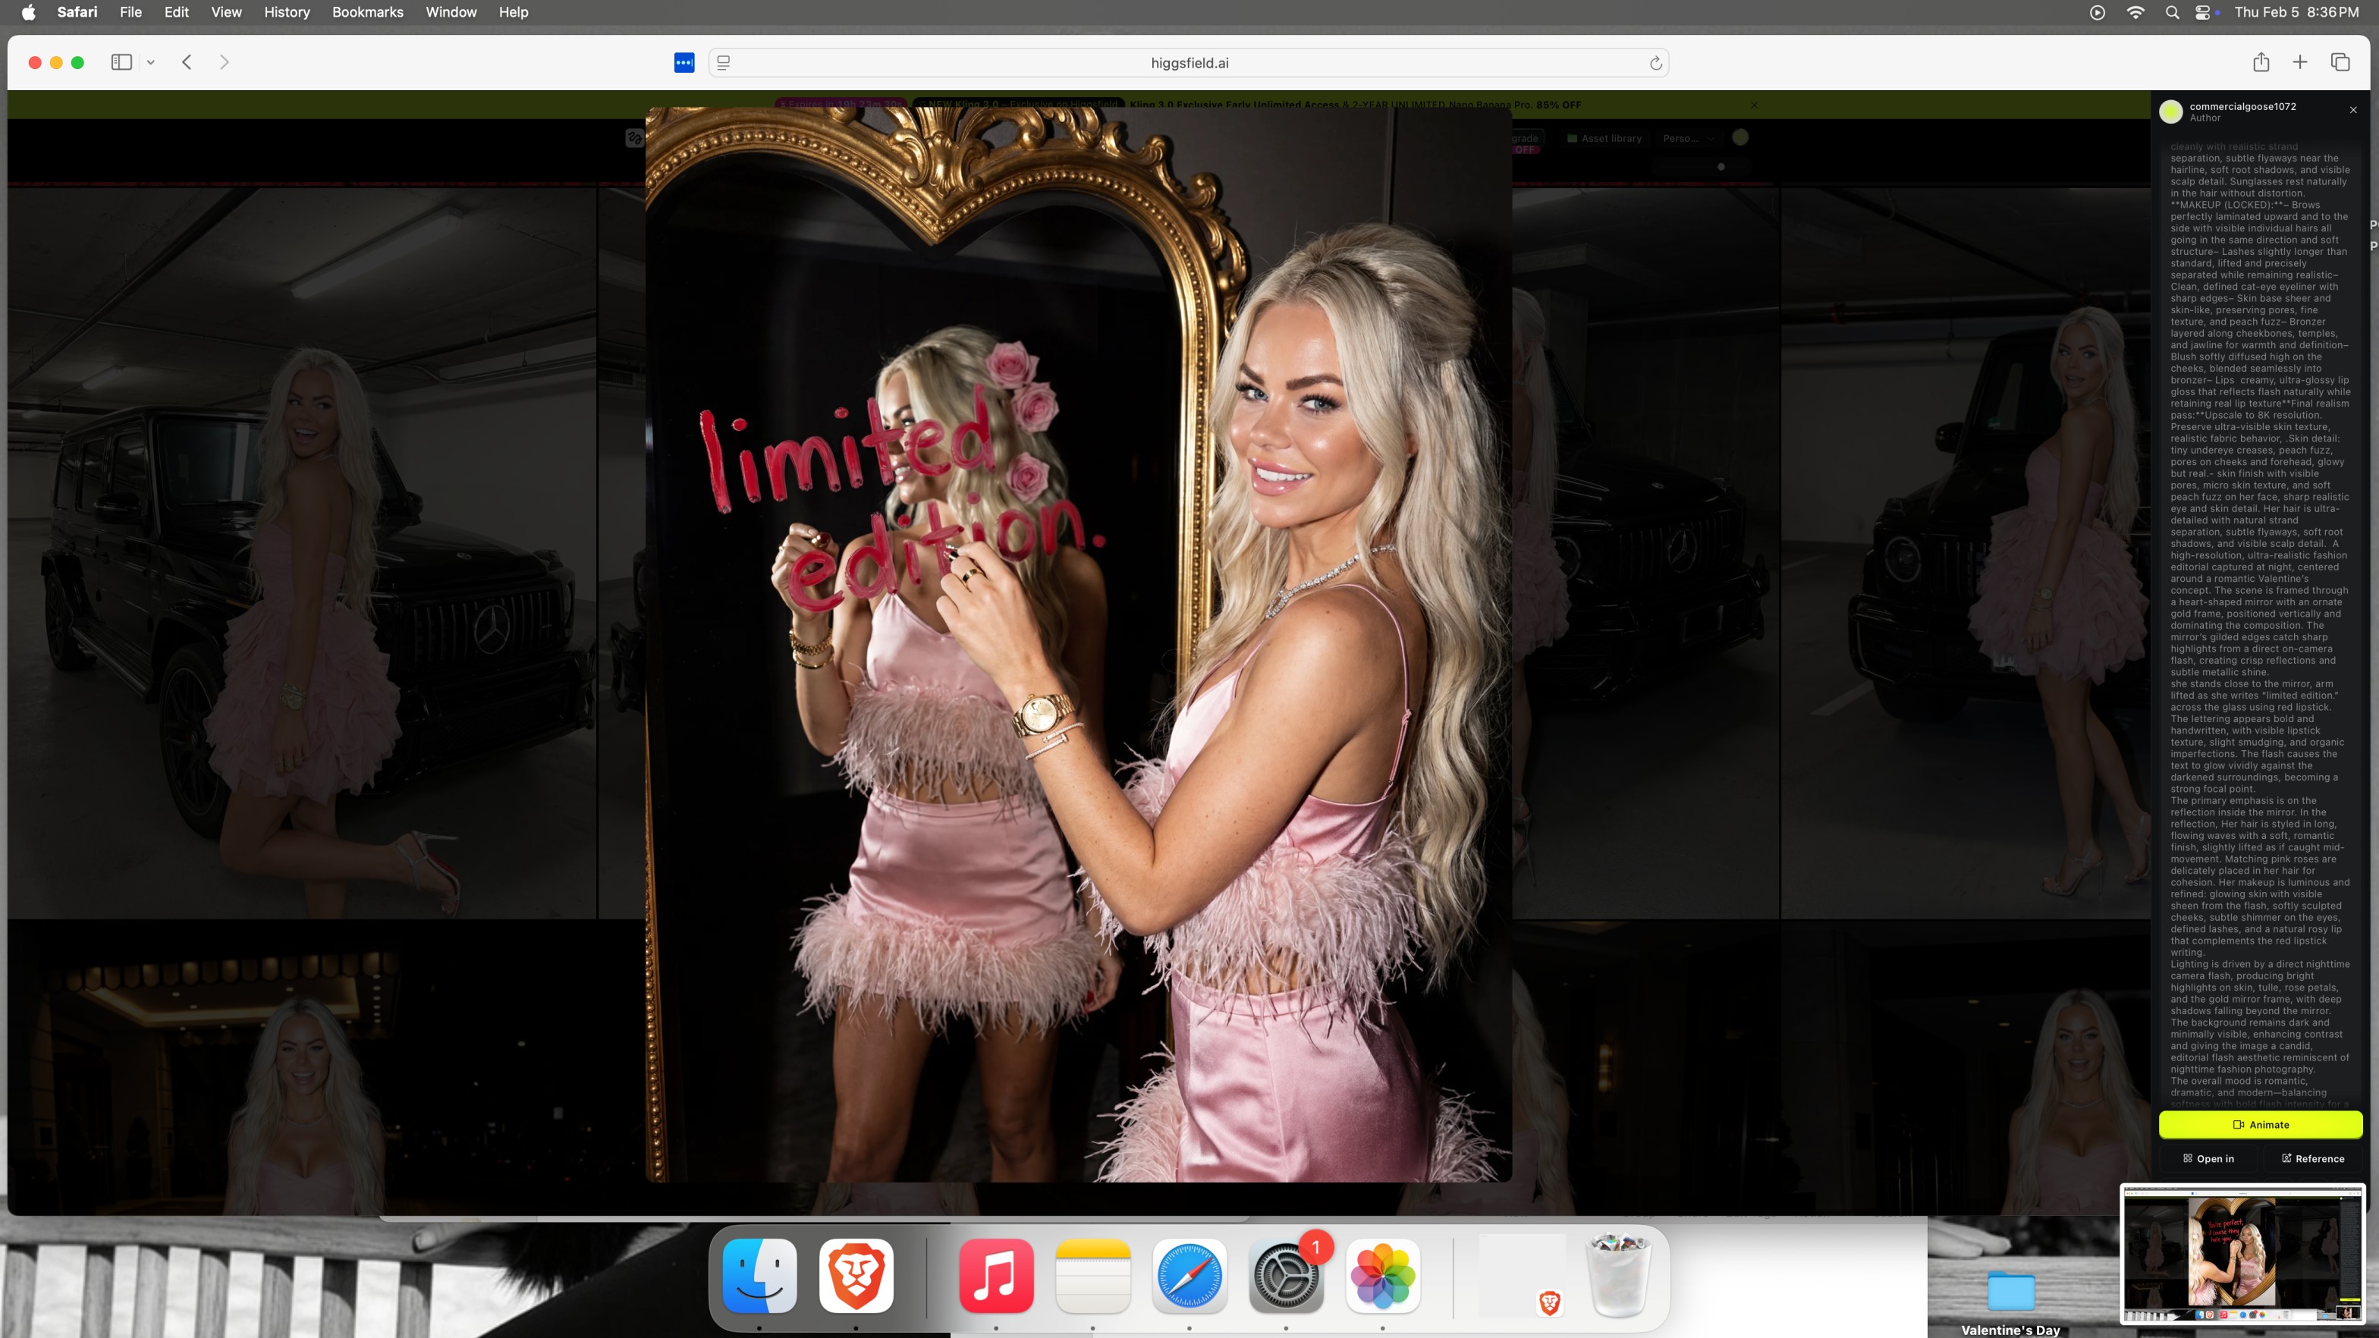Image resolution: width=2379 pixels, height=1338 pixels.
Task: Click the Safari share icon
Action: pyautogui.click(x=2261, y=62)
